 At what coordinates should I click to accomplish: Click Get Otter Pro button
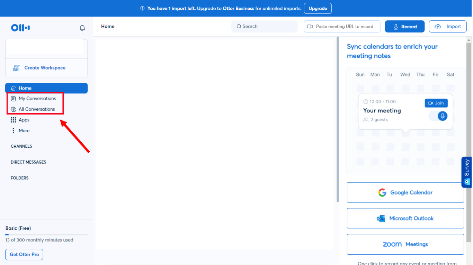point(24,254)
